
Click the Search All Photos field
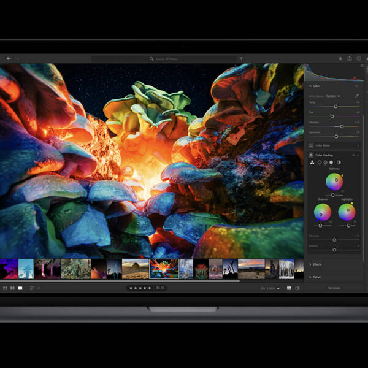click(x=166, y=59)
